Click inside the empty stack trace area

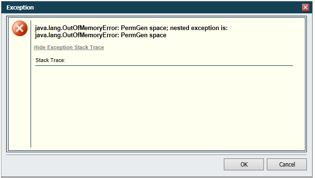[164, 106]
